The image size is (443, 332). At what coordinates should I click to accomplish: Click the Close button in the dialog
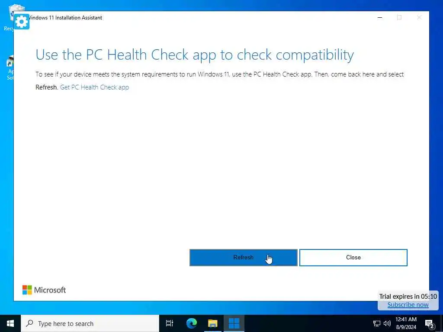353,258
